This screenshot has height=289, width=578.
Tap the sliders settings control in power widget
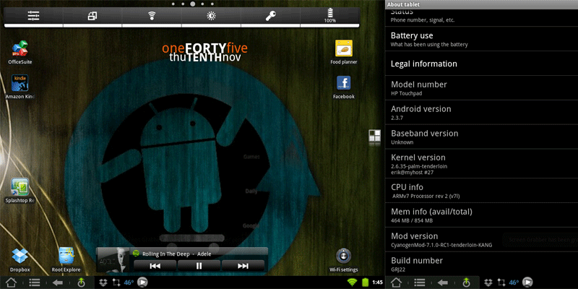[33, 16]
